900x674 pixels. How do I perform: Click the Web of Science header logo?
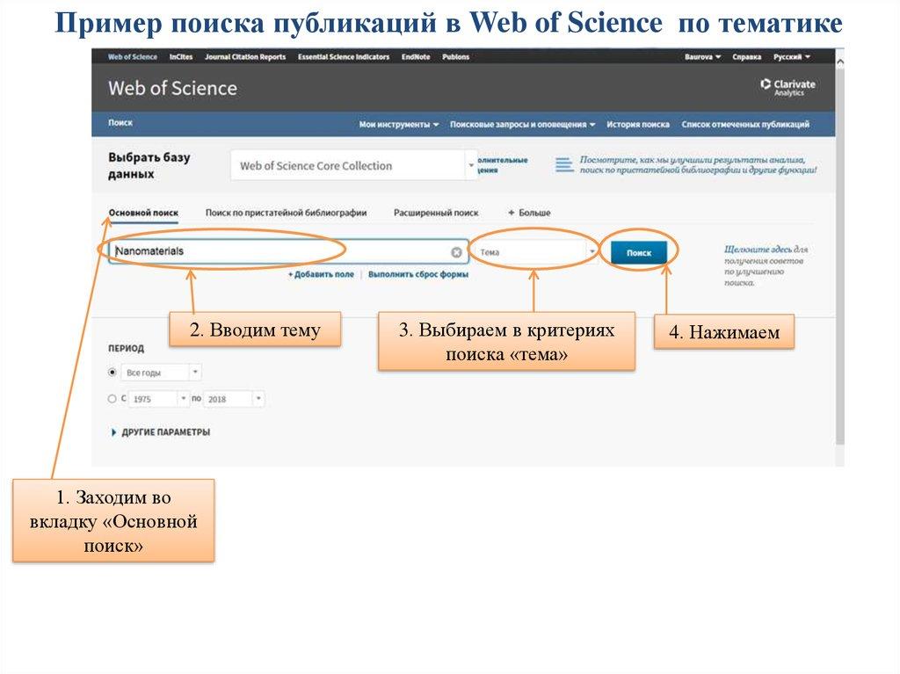click(x=172, y=88)
